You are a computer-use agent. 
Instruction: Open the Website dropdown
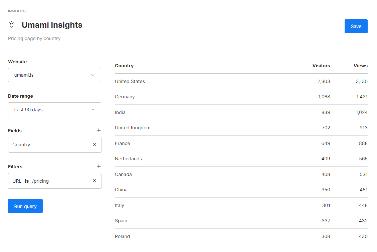tap(54, 75)
